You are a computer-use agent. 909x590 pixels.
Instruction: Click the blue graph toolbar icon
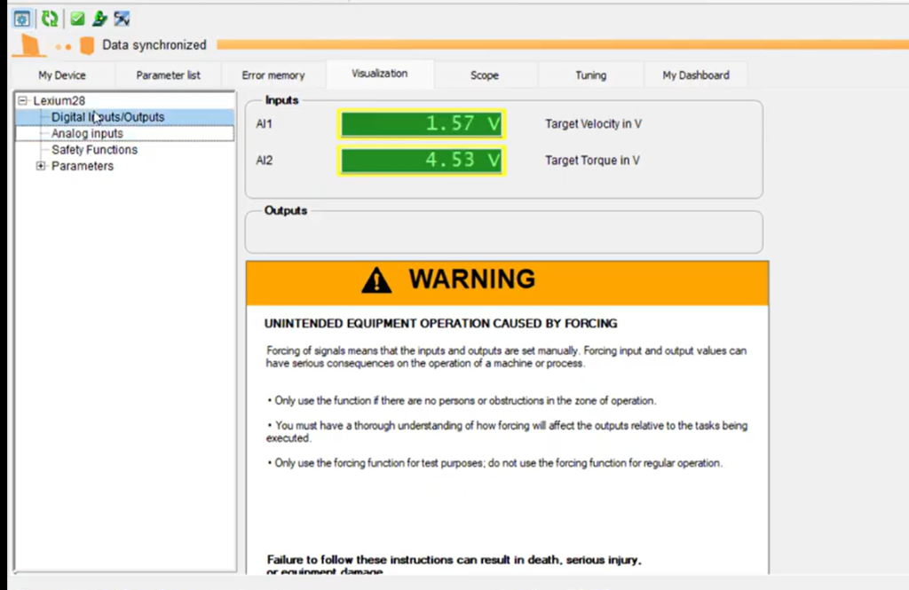pyautogui.click(x=122, y=18)
